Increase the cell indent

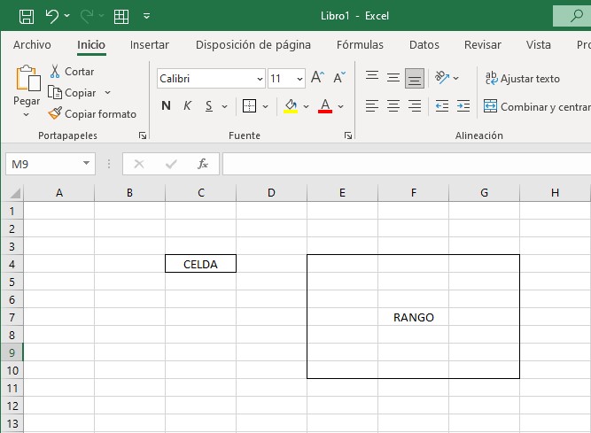[463, 106]
